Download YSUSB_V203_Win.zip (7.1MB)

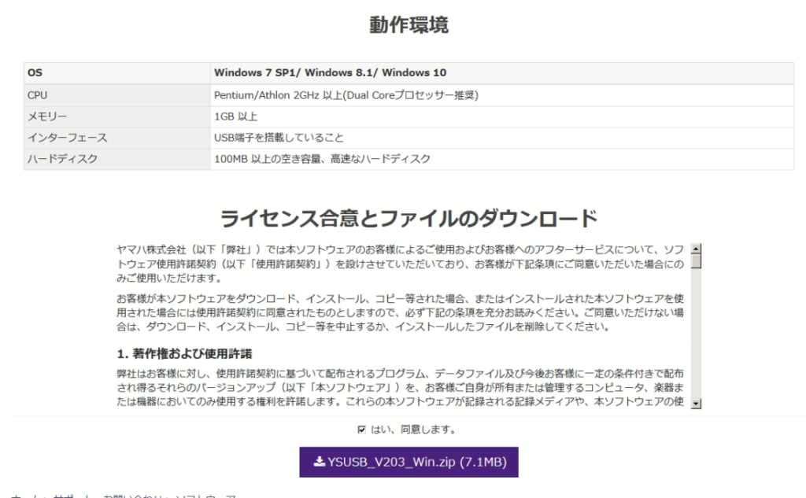409,462
